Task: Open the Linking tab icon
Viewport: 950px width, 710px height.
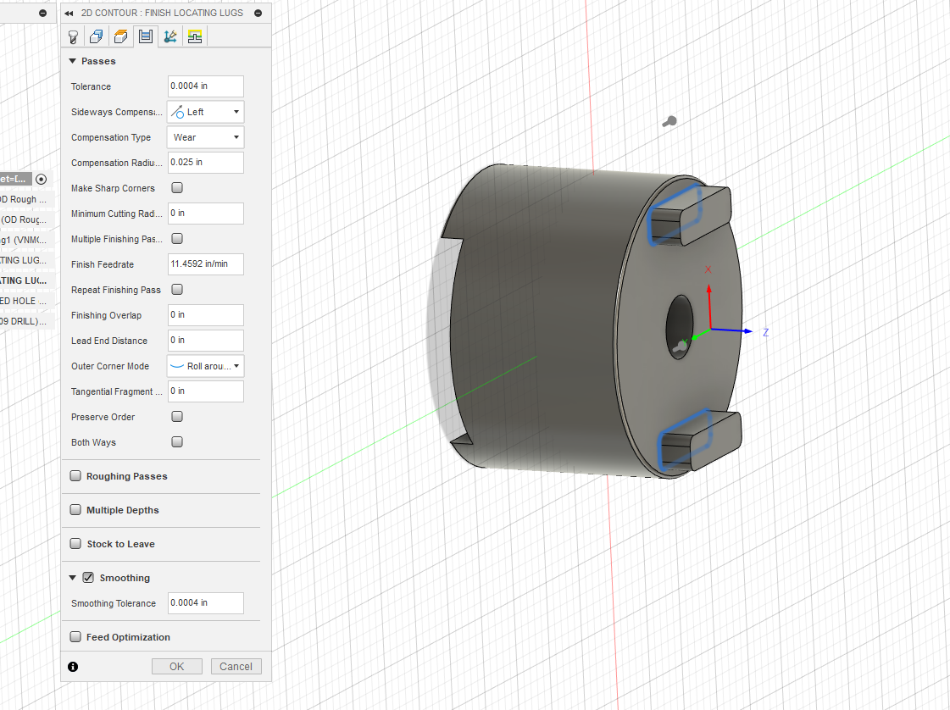Action: click(x=169, y=36)
